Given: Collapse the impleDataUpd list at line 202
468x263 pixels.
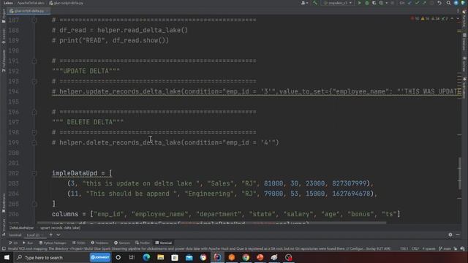Looking at the screenshot, I should coord(34,173).
